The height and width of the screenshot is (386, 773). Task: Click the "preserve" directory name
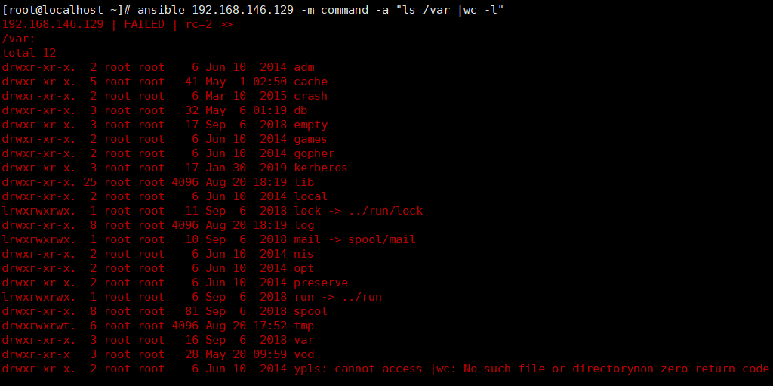(321, 283)
